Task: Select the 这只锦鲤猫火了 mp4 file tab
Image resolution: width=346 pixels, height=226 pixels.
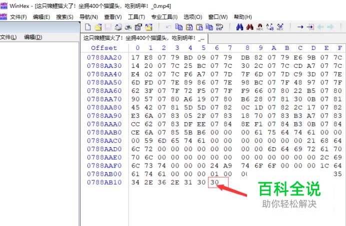Action: coord(144,38)
